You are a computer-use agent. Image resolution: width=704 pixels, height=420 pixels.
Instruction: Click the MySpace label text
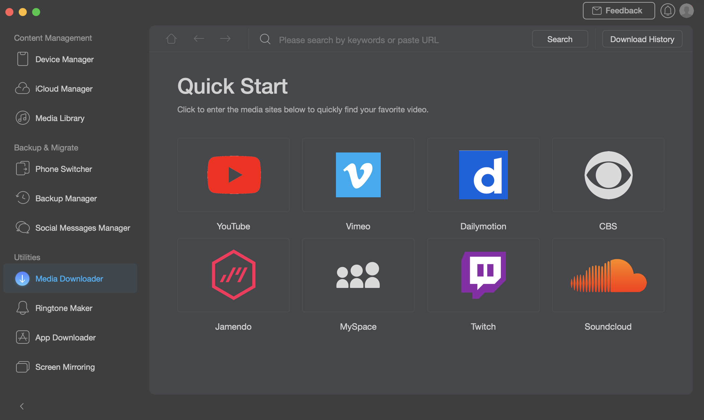click(358, 327)
